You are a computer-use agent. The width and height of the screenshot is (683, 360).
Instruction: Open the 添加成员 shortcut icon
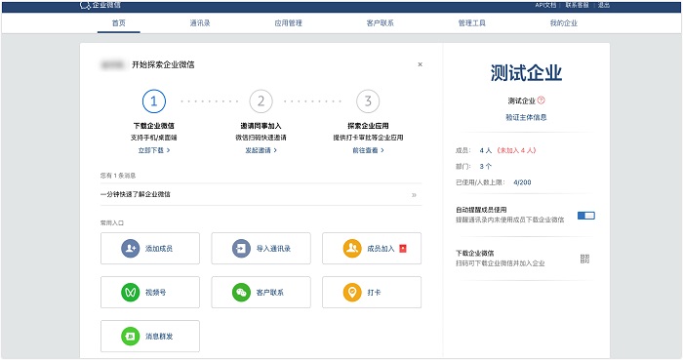pyautogui.click(x=130, y=249)
